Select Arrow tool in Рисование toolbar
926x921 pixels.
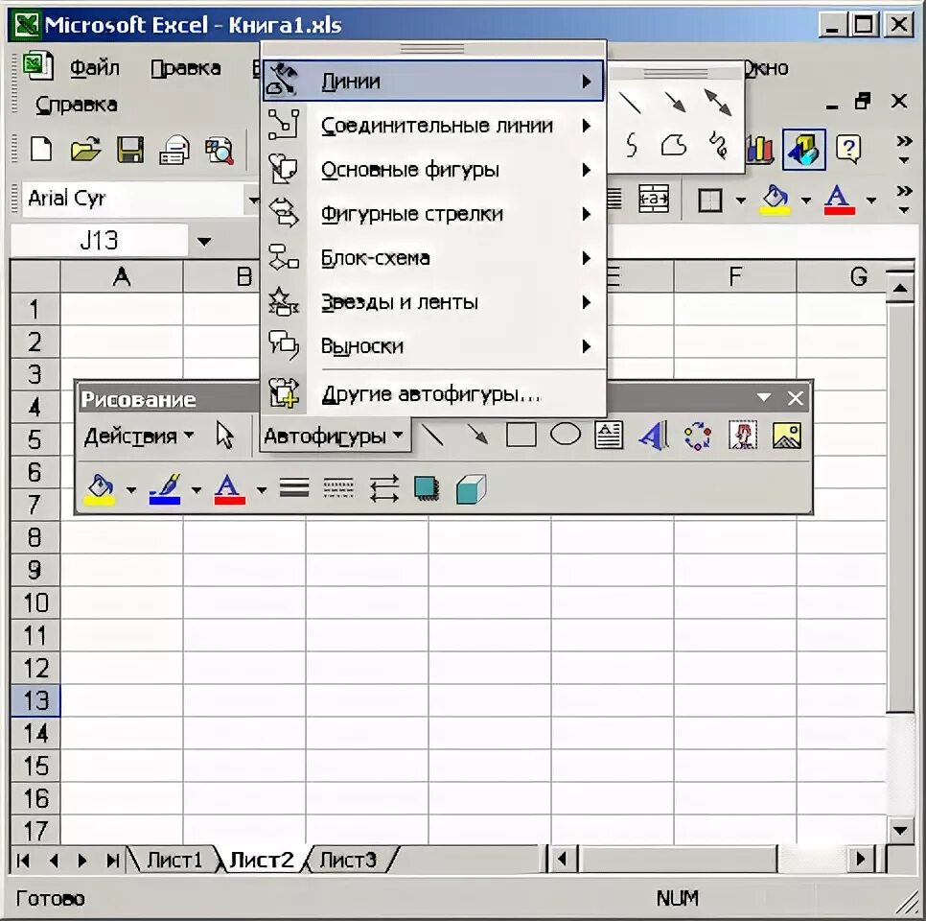coord(477,436)
